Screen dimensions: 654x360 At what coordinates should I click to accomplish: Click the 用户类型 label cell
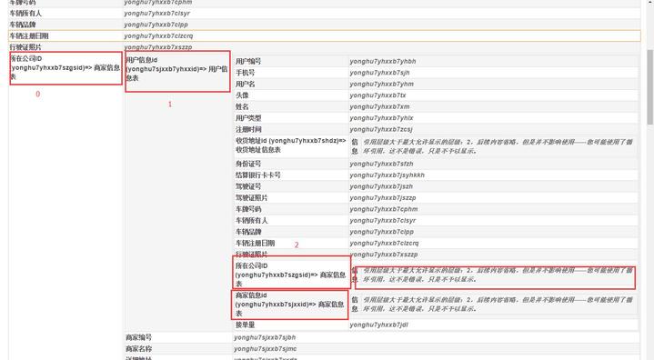pyautogui.click(x=248, y=118)
